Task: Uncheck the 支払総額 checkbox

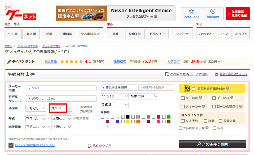Action: pyautogui.click(x=77, y=112)
